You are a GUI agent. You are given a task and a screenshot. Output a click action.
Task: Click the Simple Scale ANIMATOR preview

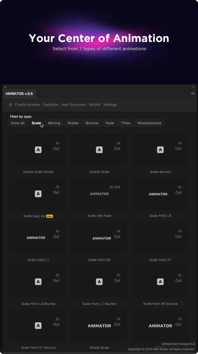click(x=99, y=326)
